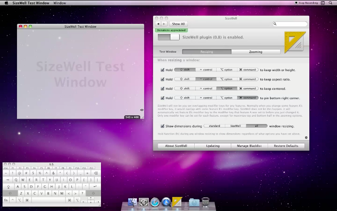Uncheck Hold to keep aspect ratio
This screenshot has height=211, width=337.
[163, 79]
